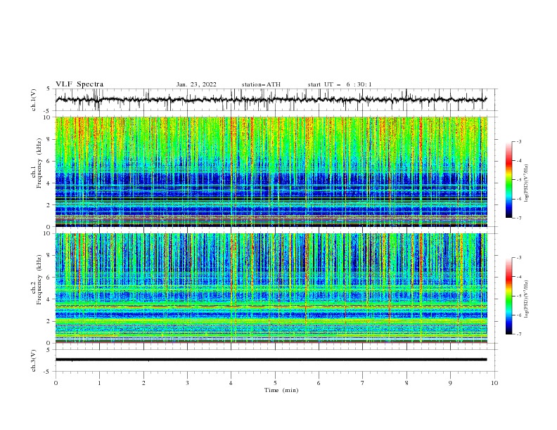The height and width of the screenshot is (430, 557).
Task: Click the ch.1 frequency axis "4" tick label
Action: [x=49, y=183]
